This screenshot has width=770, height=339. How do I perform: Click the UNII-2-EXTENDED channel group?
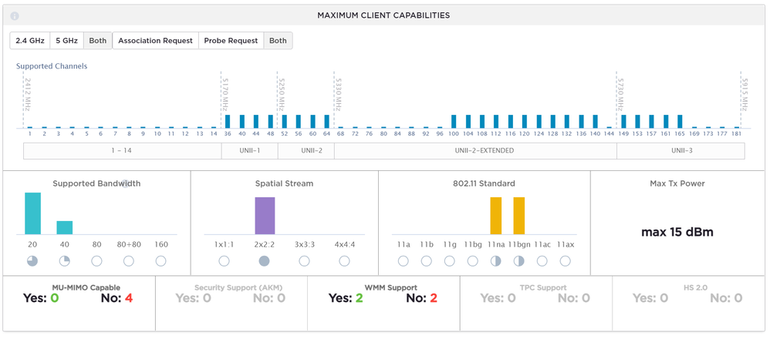tap(475, 151)
